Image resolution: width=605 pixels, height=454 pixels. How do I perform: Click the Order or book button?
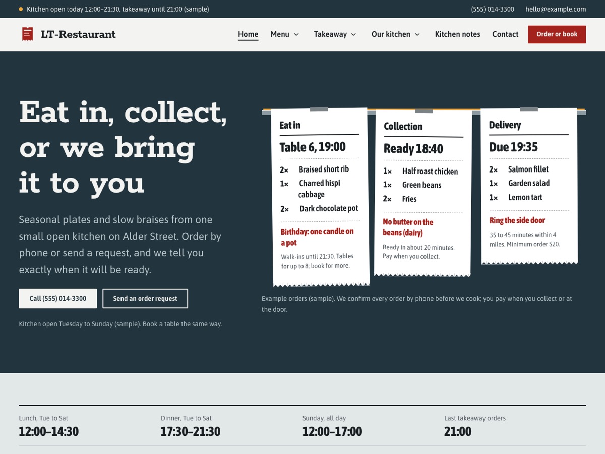[557, 34]
